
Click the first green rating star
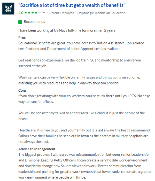[x=26, y=13]
